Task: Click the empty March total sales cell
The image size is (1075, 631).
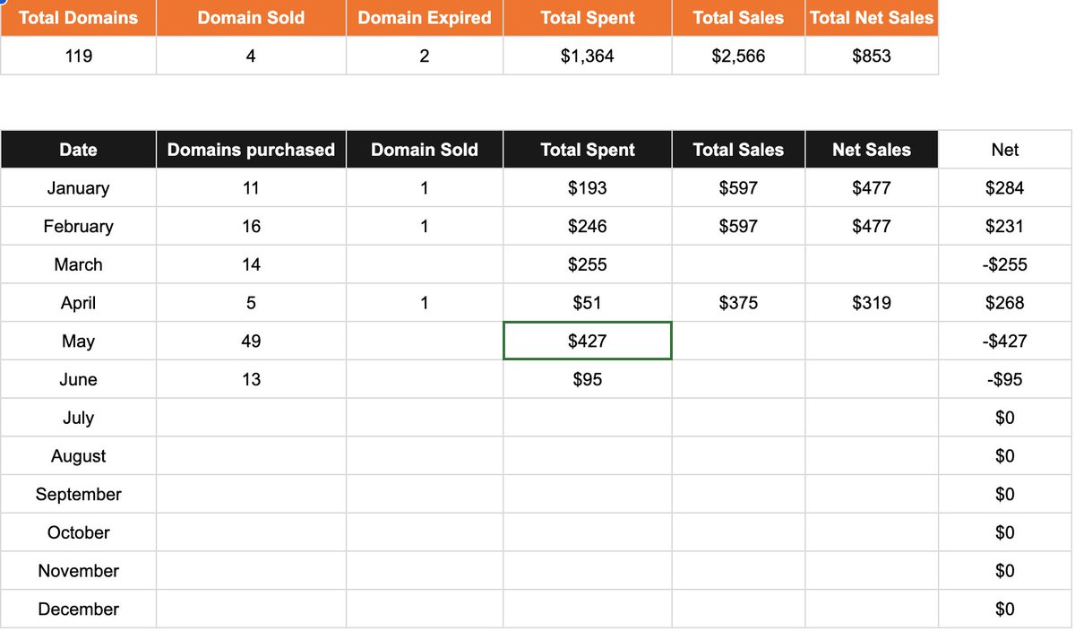Action: (x=738, y=264)
